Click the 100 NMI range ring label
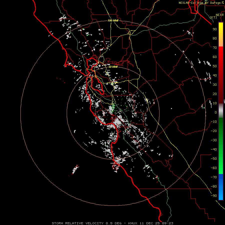The image size is (225, 225). coord(113,20)
